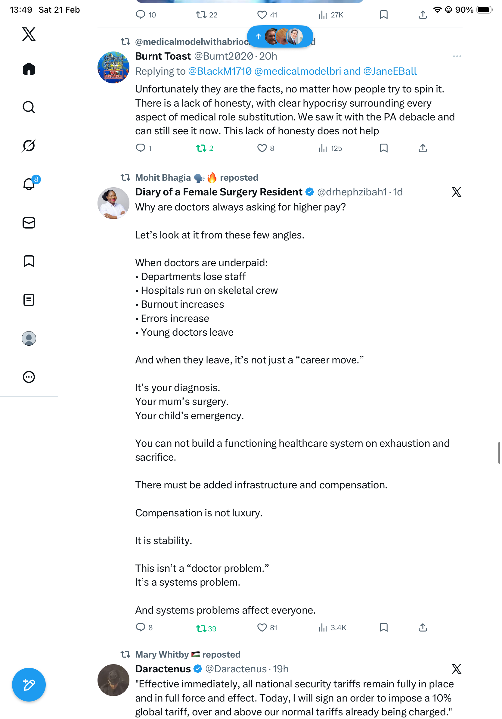Image resolution: width=502 pixels, height=719 pixels.
Task: Open Notifications with 8 badge
Action: 29,184
